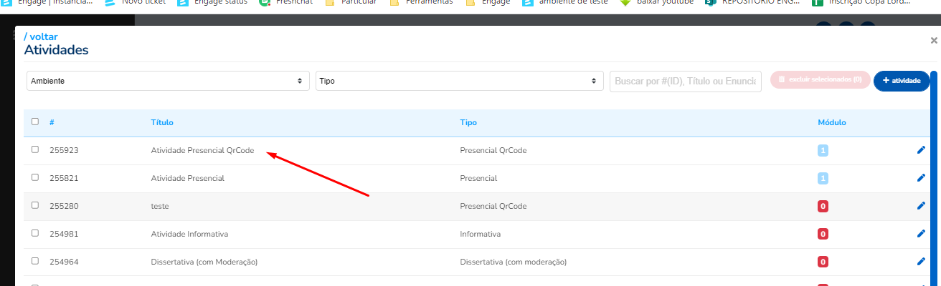This screenshot has width=941, height=286.
Task: Click the + atividade button
Action: [902, 81]
